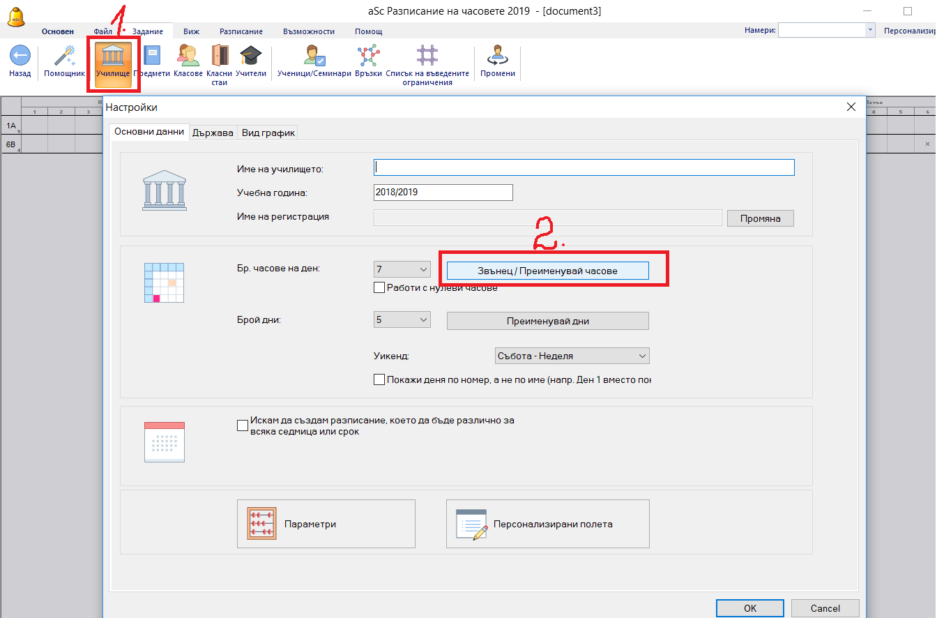Select the Класни стаи classrooms icon
The height and width of the screenshot is (618, 937).
(220, 57)
